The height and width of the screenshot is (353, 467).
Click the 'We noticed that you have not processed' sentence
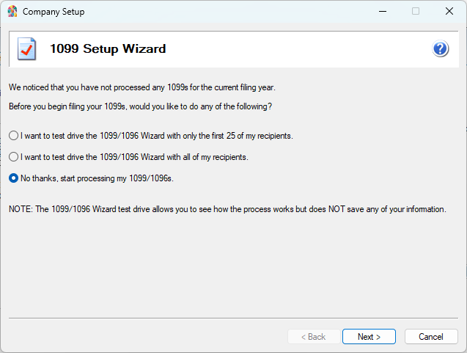pos(141,87)
